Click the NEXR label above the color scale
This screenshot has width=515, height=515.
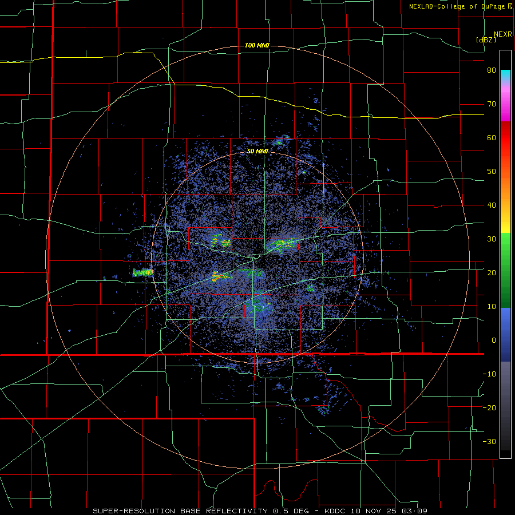point(502,34)
